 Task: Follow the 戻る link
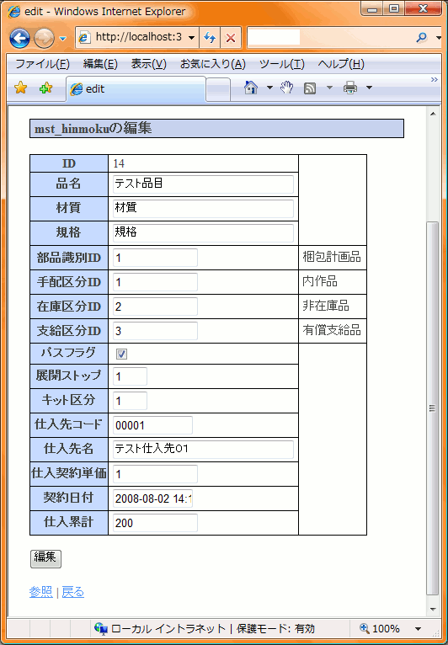(72, 592)
